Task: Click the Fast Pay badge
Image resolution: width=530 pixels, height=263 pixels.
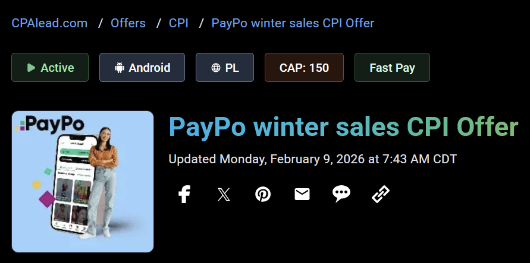Action: click(392, 68)
